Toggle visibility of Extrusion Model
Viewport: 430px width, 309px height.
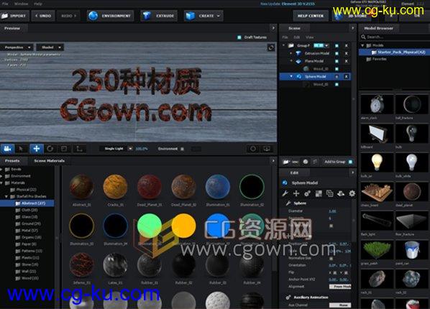337,53
